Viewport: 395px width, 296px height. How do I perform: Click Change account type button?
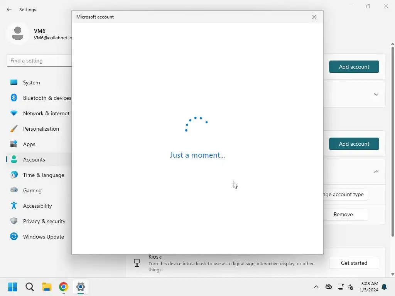[345, 194]
